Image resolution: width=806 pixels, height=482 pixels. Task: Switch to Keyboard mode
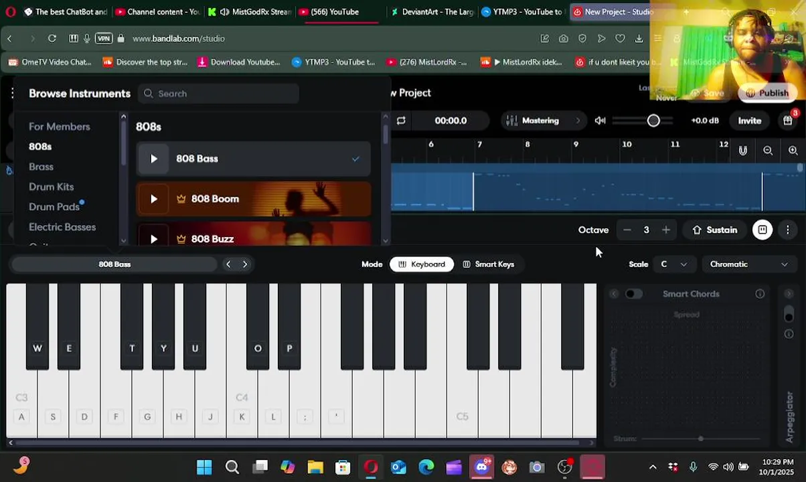click(x=422, y=264)
